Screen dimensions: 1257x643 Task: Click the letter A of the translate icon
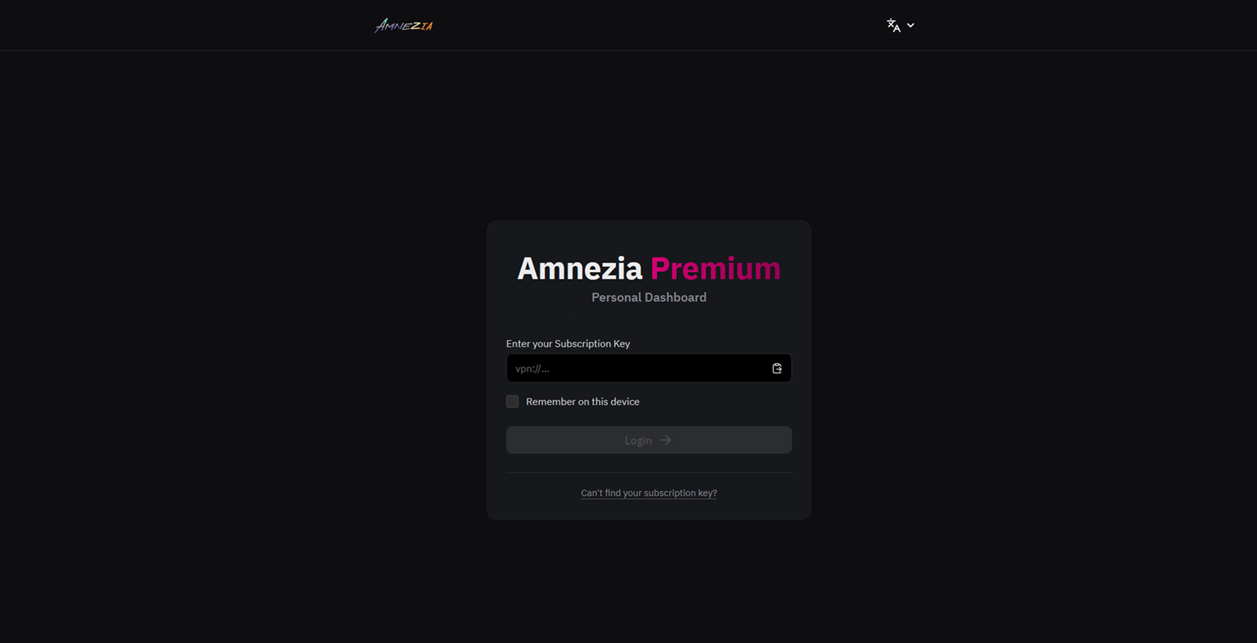[x=897, y=28]
